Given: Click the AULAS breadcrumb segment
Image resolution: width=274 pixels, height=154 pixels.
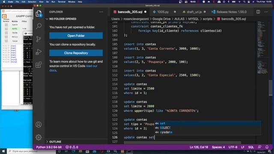Looking at the screenshot, I should [x=179, y=19].
